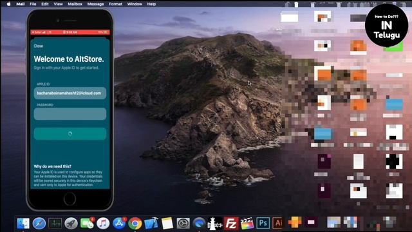Click the Apple ID email field
The height and width of the screenshot is (232, 412).
tap(70, 93)
